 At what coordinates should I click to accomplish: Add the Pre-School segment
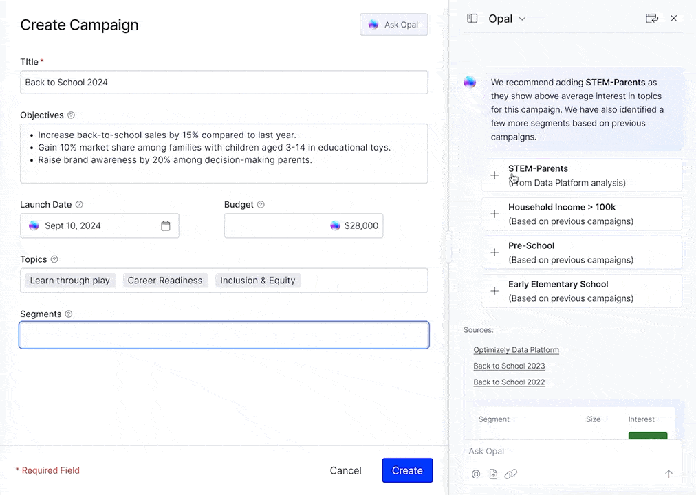click(494, 252)
